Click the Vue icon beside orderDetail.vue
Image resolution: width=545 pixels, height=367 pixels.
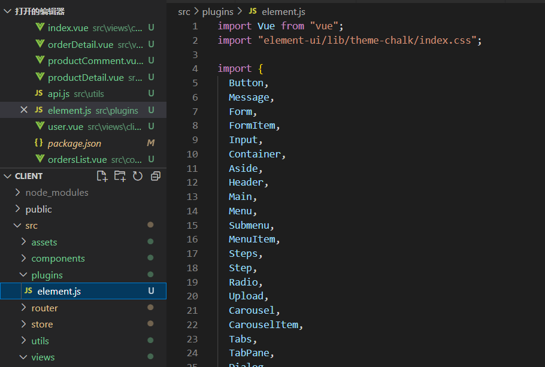click(x=40, y=44)
